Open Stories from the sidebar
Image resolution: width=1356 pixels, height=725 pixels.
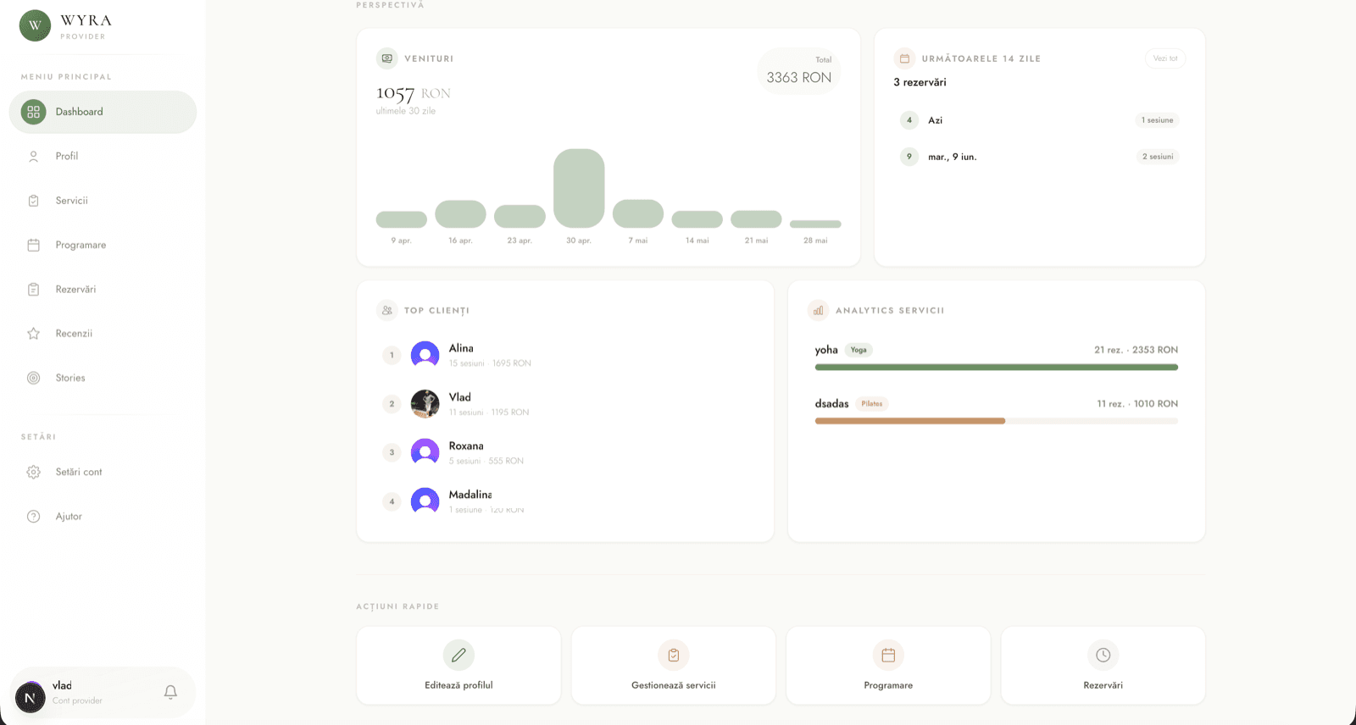point(103,378)
